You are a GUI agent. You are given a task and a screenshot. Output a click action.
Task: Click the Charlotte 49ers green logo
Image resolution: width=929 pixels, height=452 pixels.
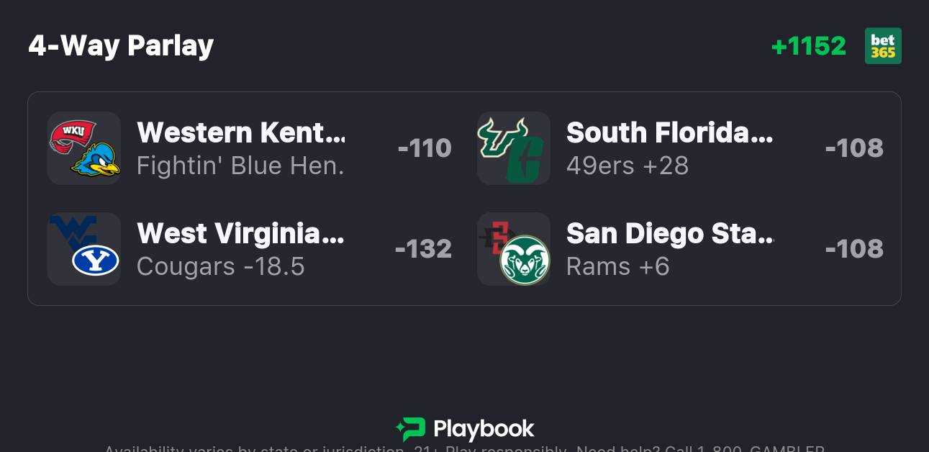(x=526, y=162)
